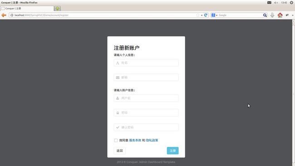Click the search magnifier icon

pyautogui.click(x=265, y=15)
